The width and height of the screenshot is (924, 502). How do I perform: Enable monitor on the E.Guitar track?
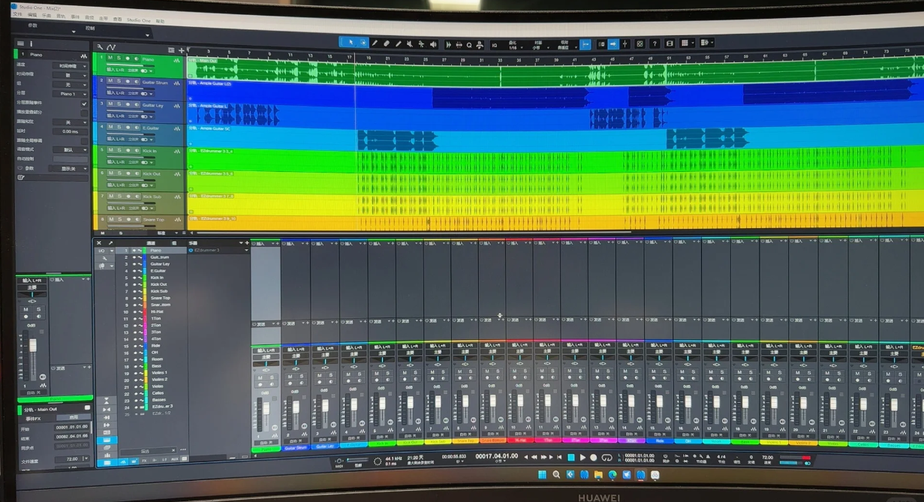pyautogui.click(x=137, y=127)
